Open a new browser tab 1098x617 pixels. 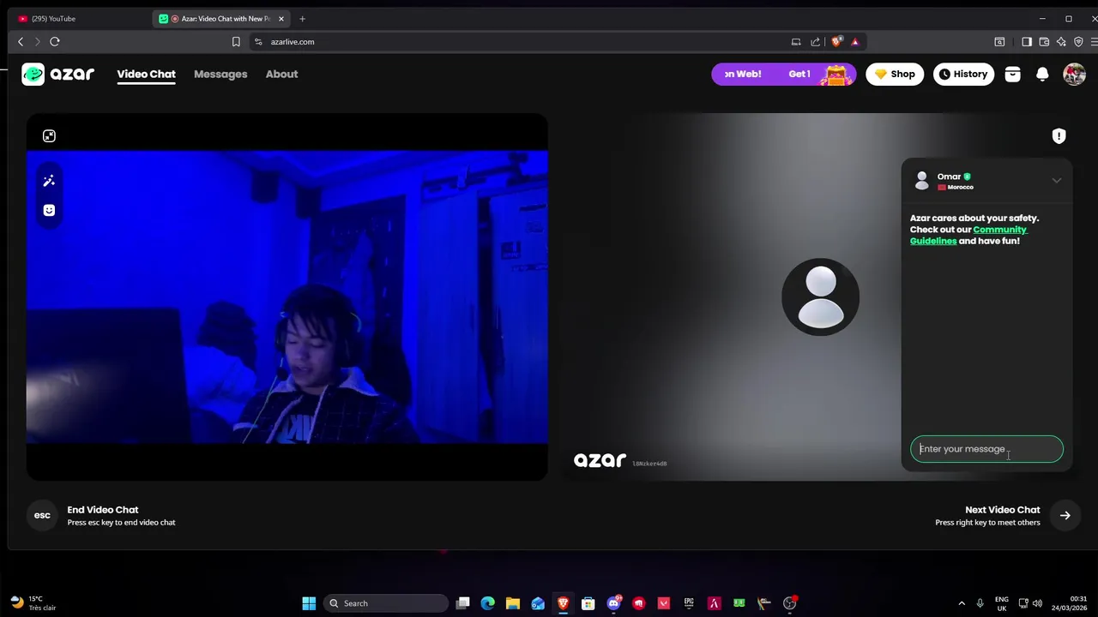coord(302,19)
